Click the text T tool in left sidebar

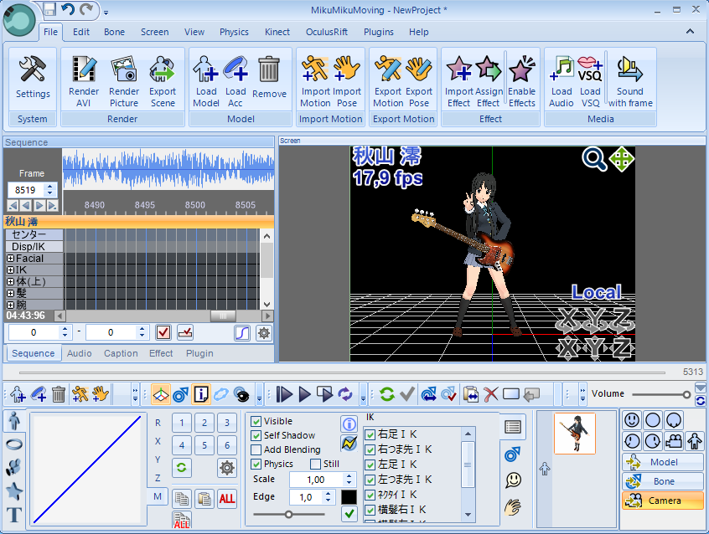(x=14, y=515)
